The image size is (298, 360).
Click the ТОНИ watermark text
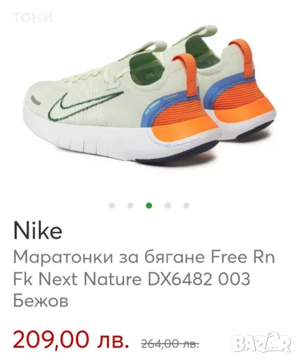pyautogui.click(x=32, y=17)
